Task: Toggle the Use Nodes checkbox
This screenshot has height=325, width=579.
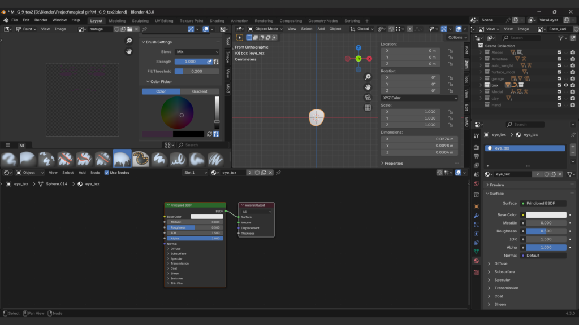Action: click(106, 173)
